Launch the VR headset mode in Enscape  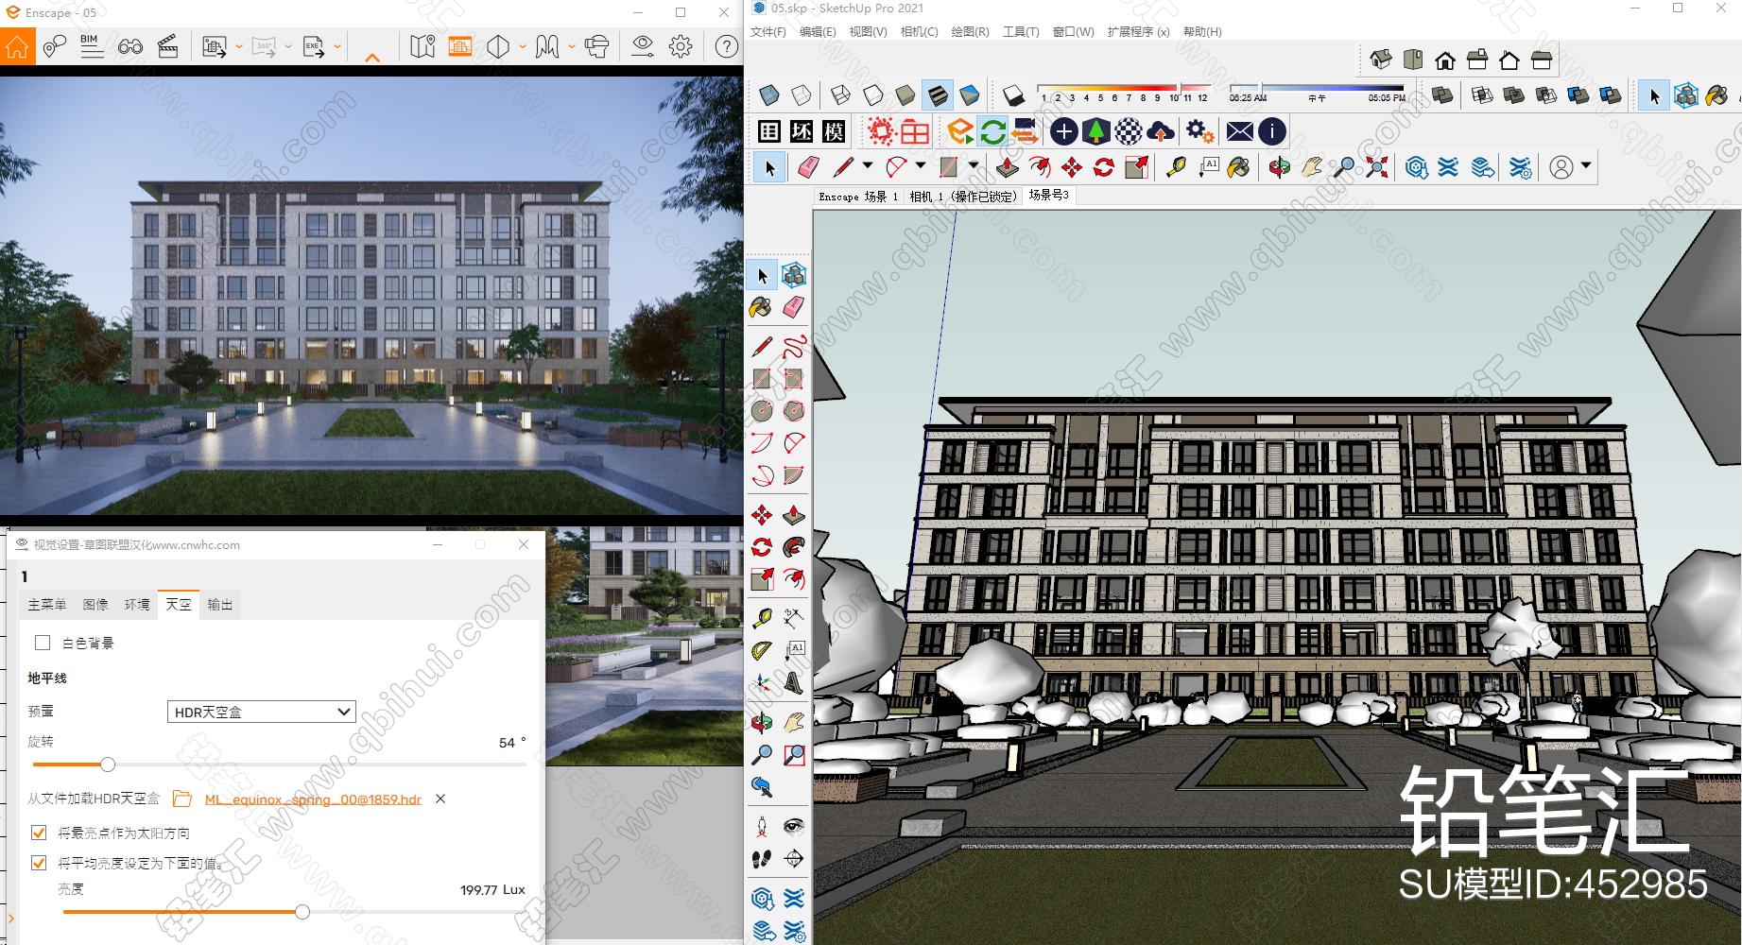click(x=596, y=46)
